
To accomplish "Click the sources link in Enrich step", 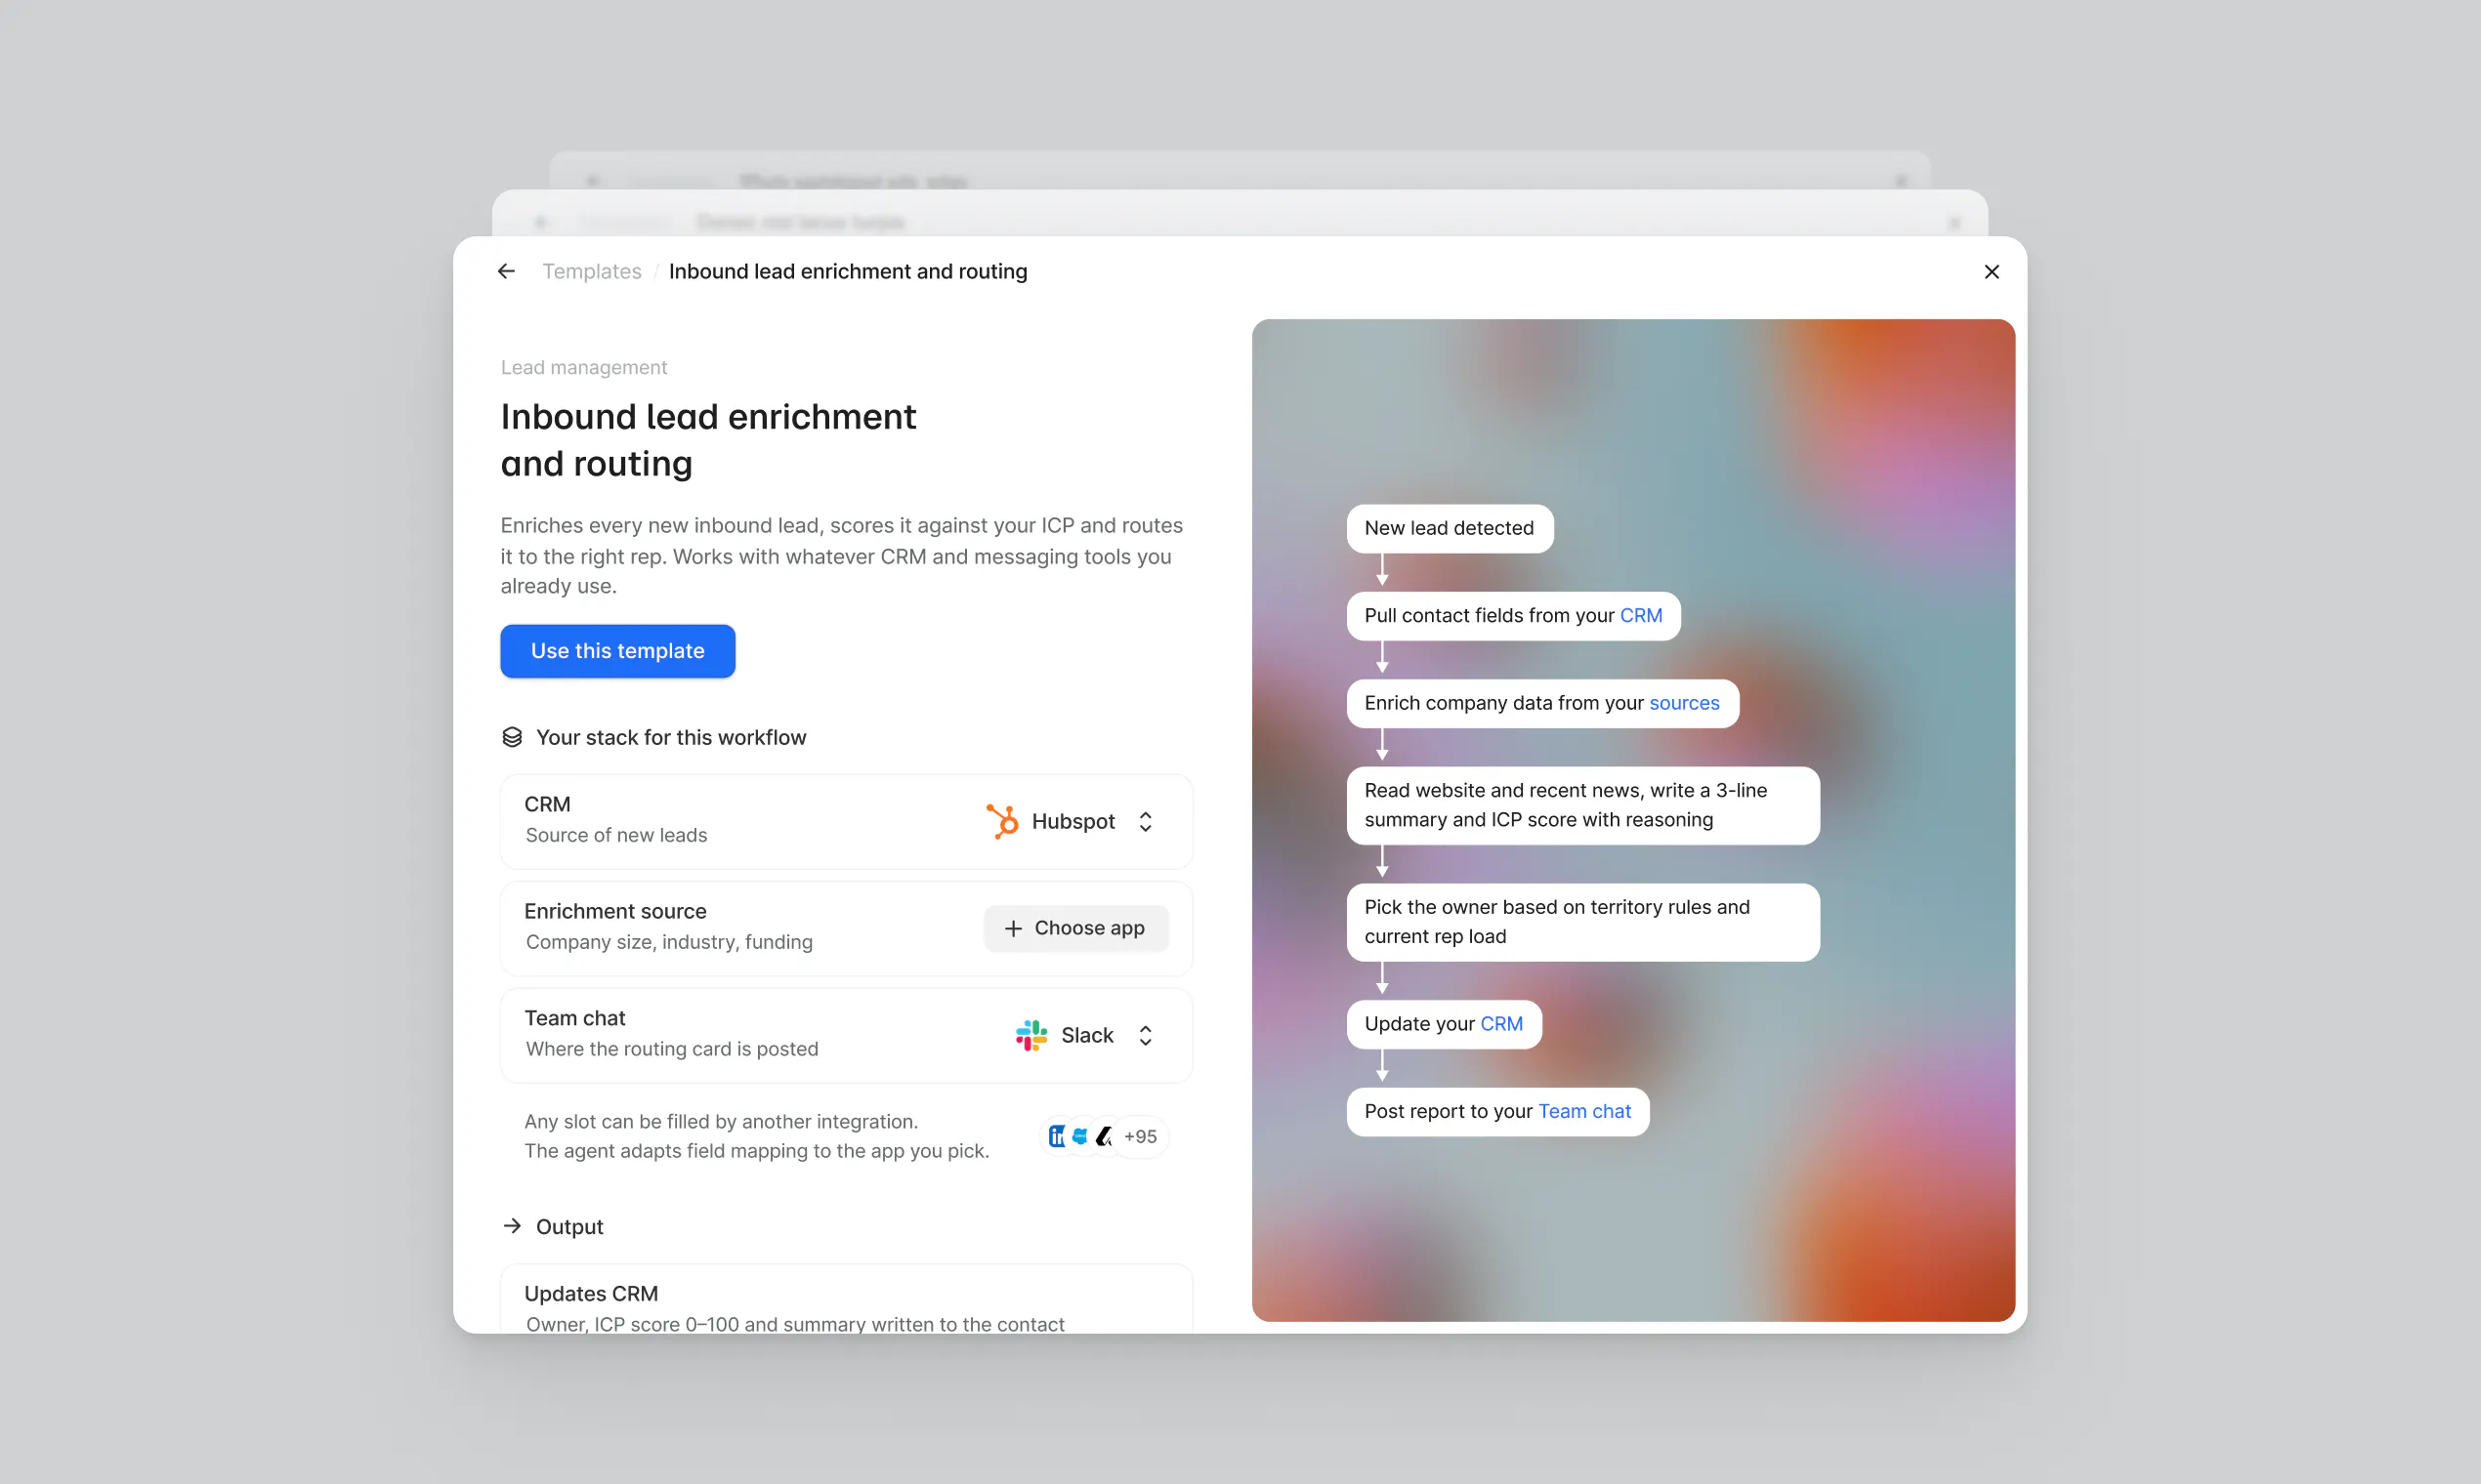I will 1684,702.
